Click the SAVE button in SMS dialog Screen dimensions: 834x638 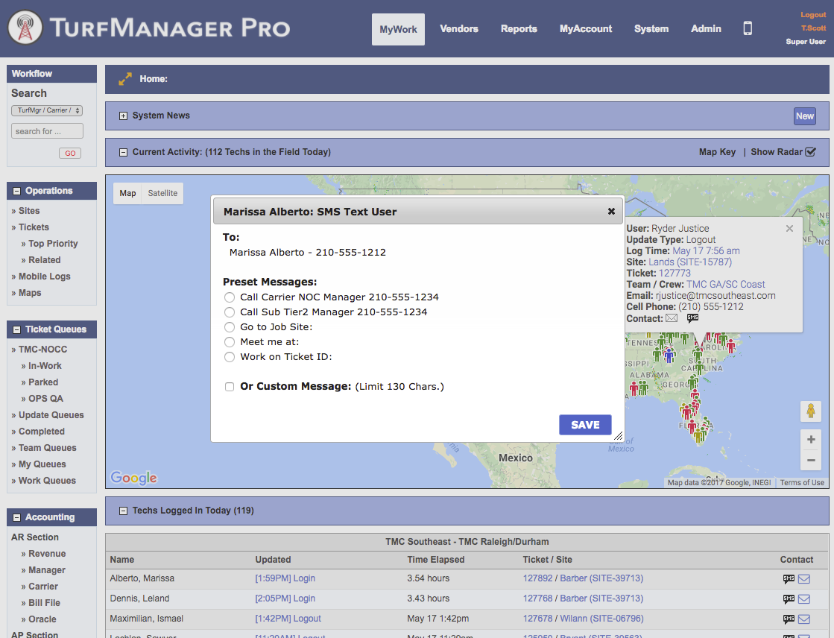pyautogui.click(x=585, y=425)
